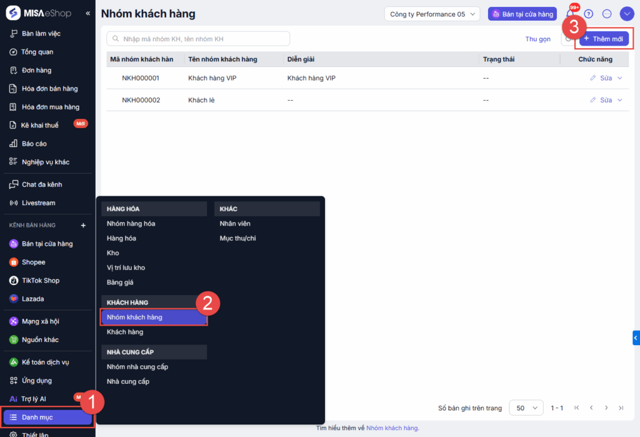Open the Danh mục menu
640x437 pixels.
point(47,418)
